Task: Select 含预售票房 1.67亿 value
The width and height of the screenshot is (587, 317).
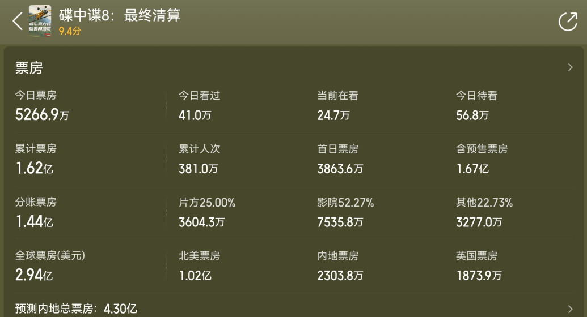Action: click(472, 169)
